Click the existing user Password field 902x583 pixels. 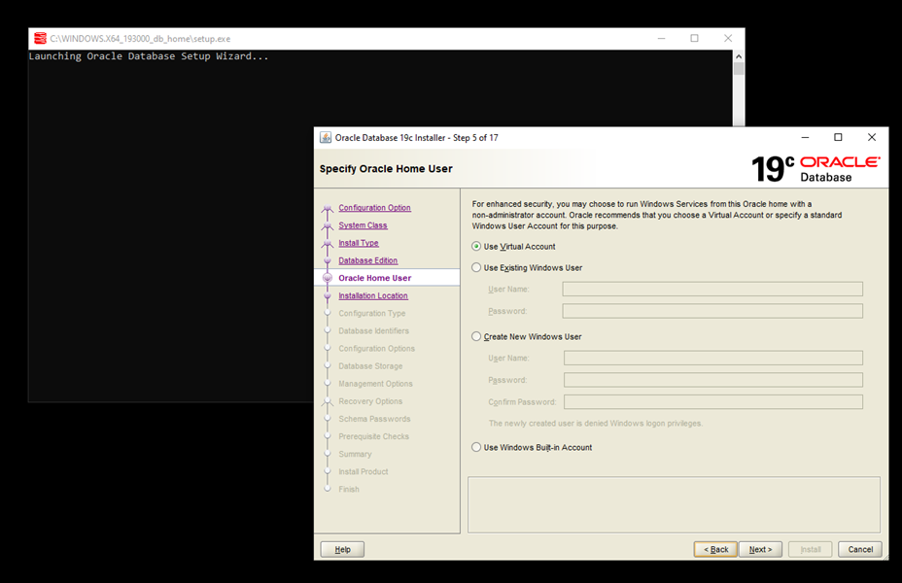pyautogui.click(x=712, y=311)
